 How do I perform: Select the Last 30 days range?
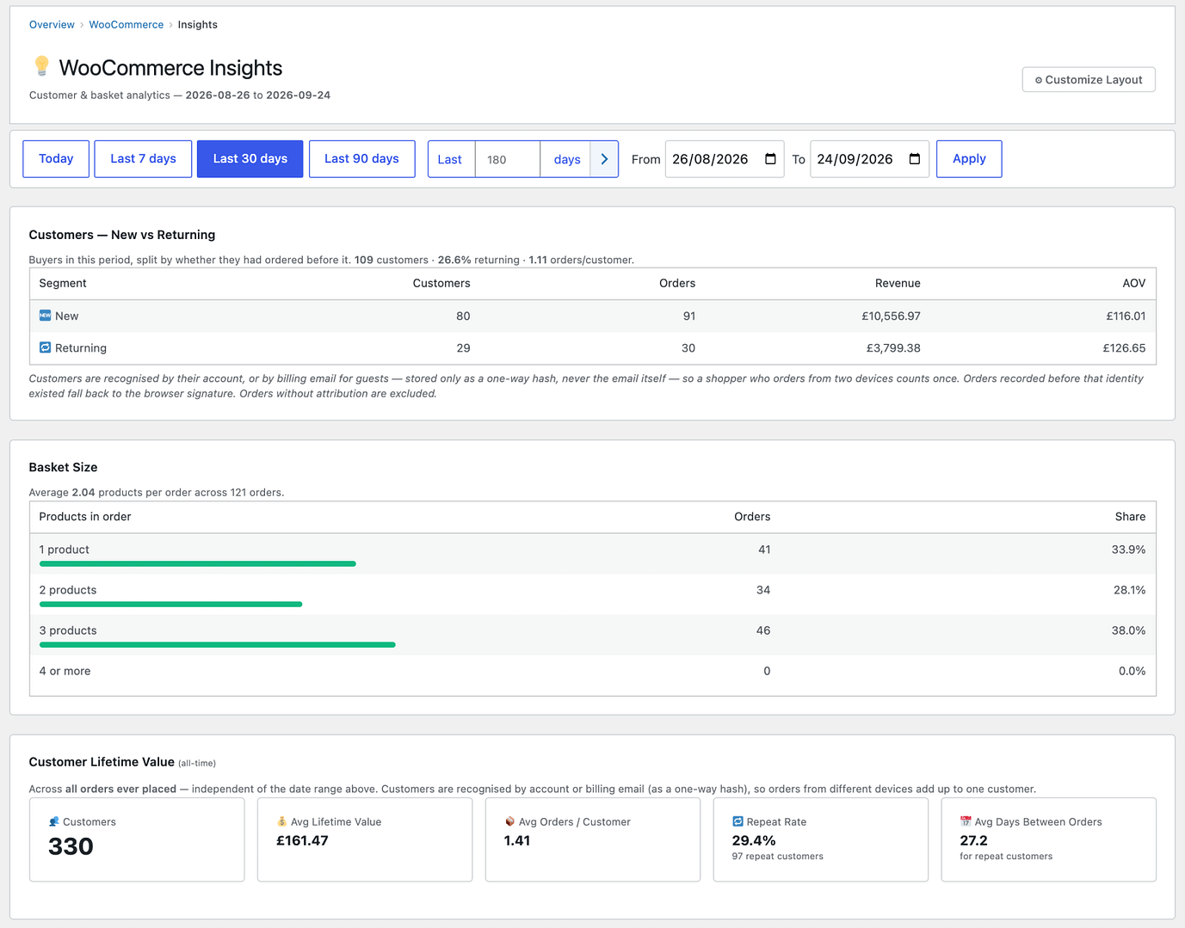coord(250,158)
